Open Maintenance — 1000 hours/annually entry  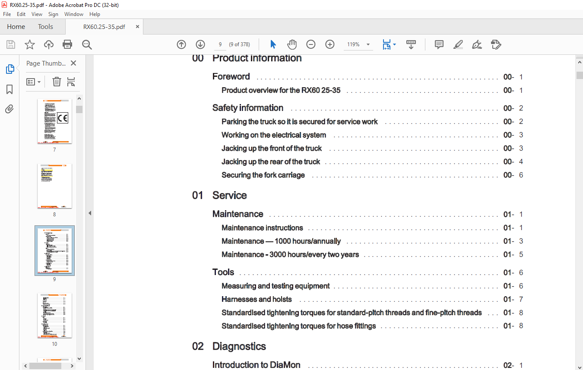(281, 241)
